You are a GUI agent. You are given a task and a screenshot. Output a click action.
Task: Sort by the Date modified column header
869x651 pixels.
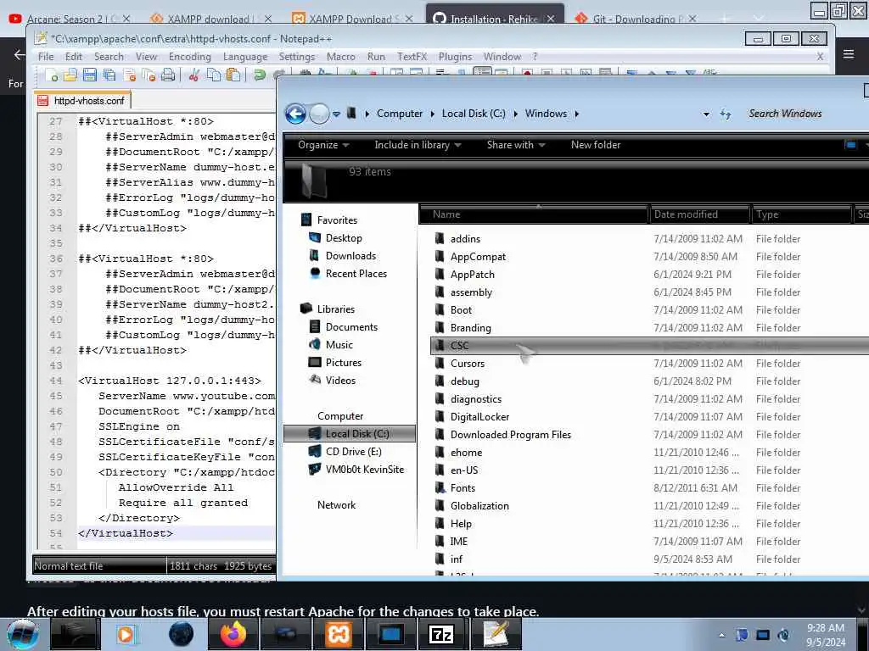[x=699, y=214]
